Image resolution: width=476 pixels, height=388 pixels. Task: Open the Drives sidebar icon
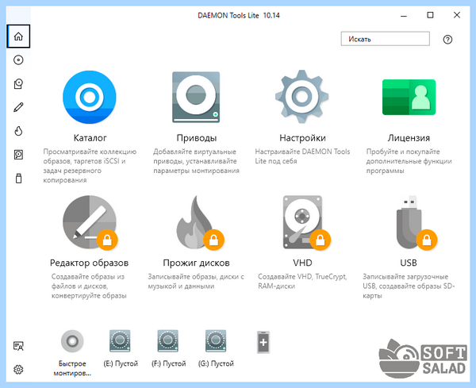pos(18,84)
